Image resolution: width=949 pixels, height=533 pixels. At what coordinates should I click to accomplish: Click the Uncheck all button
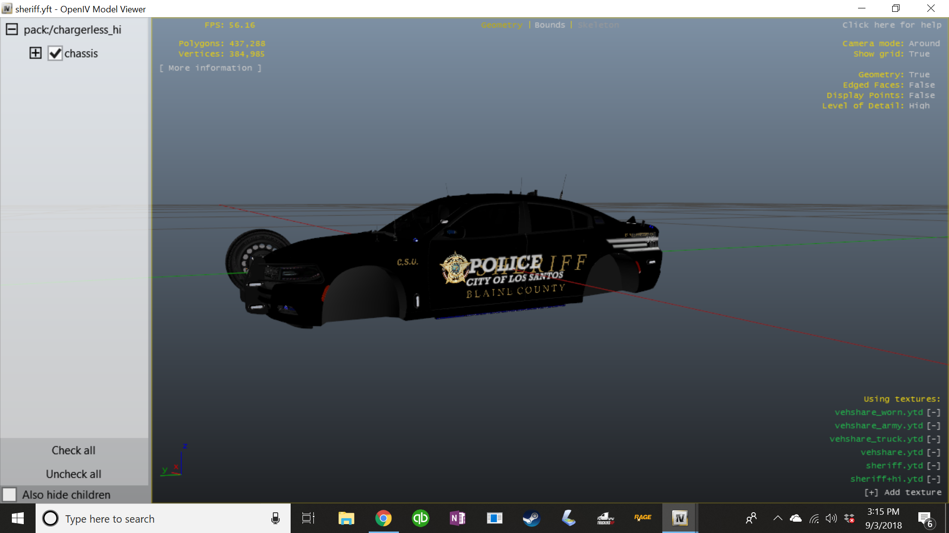[74, 474]
